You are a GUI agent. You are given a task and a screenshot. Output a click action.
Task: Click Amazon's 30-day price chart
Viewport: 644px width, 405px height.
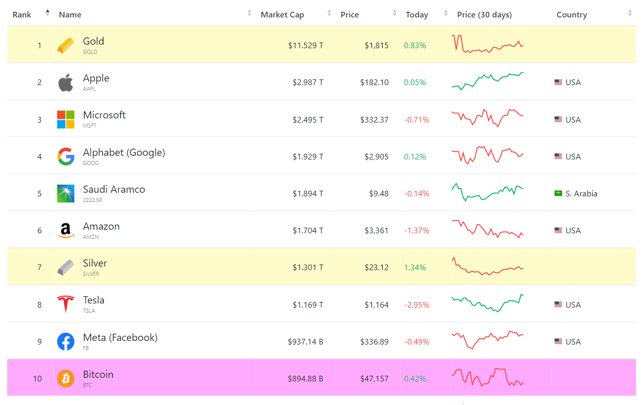(x=488, y=229)
